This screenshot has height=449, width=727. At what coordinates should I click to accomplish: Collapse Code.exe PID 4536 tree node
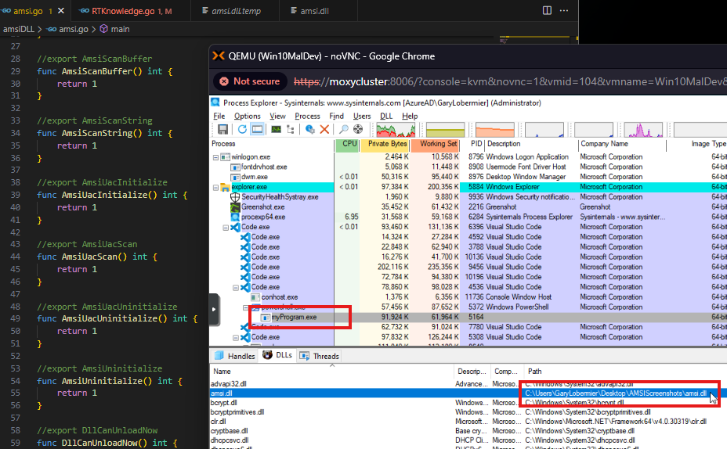coord(236,287)
